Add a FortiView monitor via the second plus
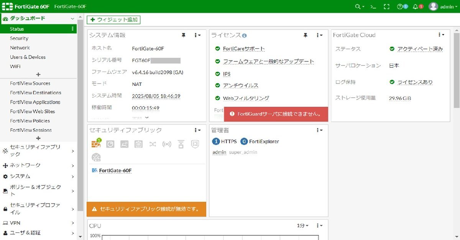Screen dimensions: 460x240 coord(38,138)
